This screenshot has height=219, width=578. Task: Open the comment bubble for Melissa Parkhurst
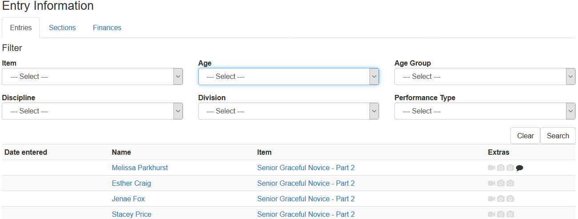[519, 168]
